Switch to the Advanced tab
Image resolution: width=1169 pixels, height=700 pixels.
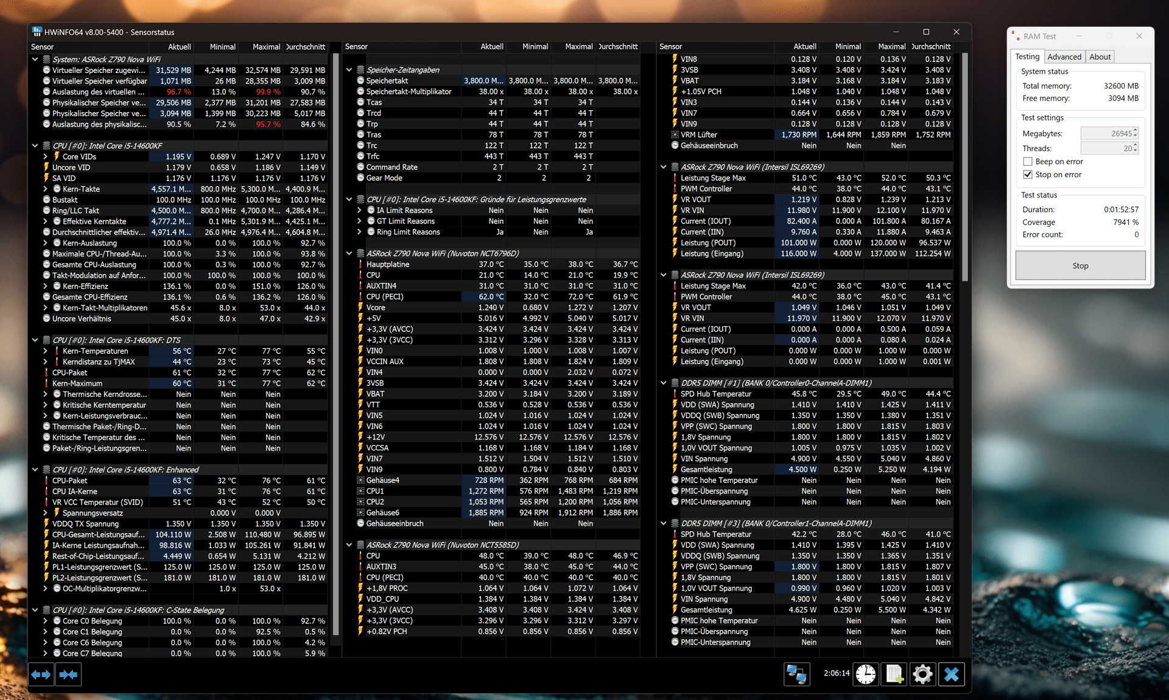pos(1064,57)
